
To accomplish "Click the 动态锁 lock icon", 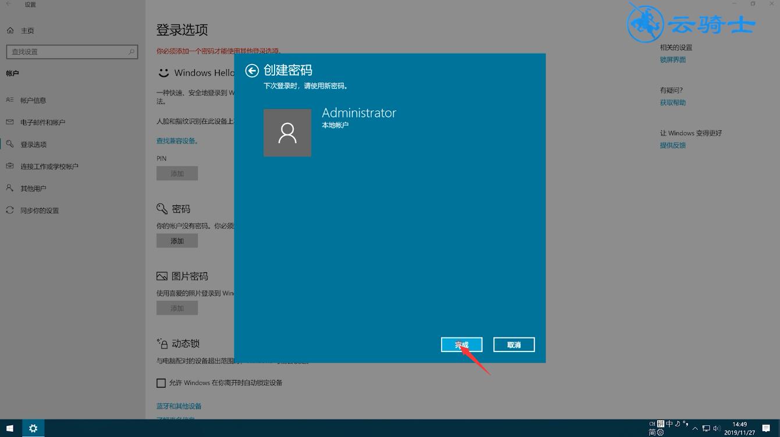I will [x=162, y=343].
